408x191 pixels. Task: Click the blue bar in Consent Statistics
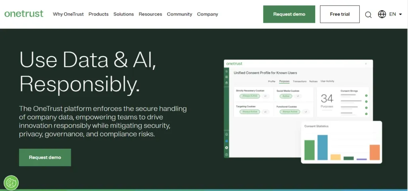pos(322,148)
